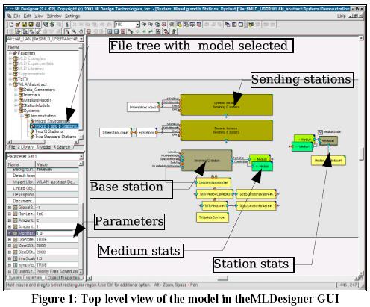The height and width of the screenshot is (307, 370).
Task: Click the Print icon in the toolbar
Action: pyautogui.click(x=37, y=25)
